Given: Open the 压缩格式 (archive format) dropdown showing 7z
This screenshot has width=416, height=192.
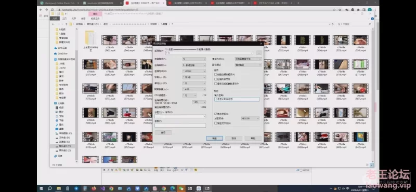Looking at the screenshot, I should pos(194,59).
